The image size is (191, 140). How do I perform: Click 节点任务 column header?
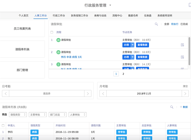127,32
